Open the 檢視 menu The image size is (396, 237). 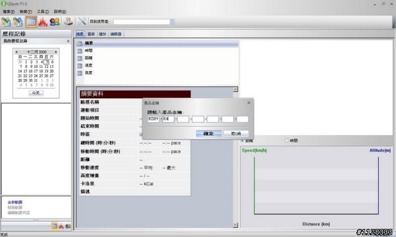[x=26, y=12]
